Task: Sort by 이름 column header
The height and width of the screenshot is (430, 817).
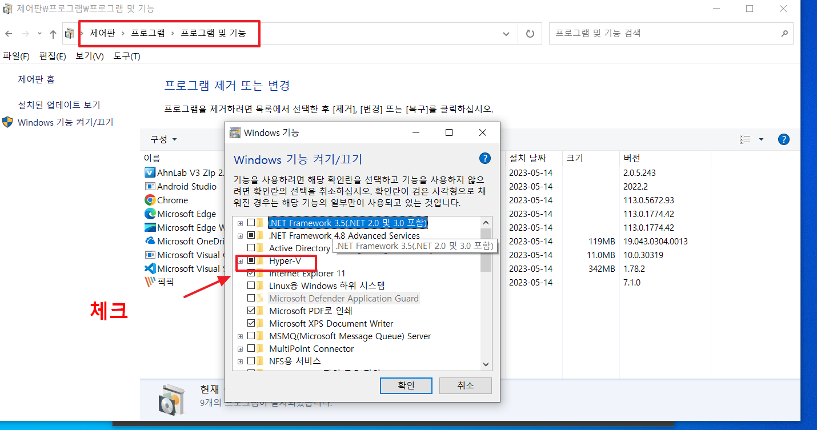Action: point(152,158)
